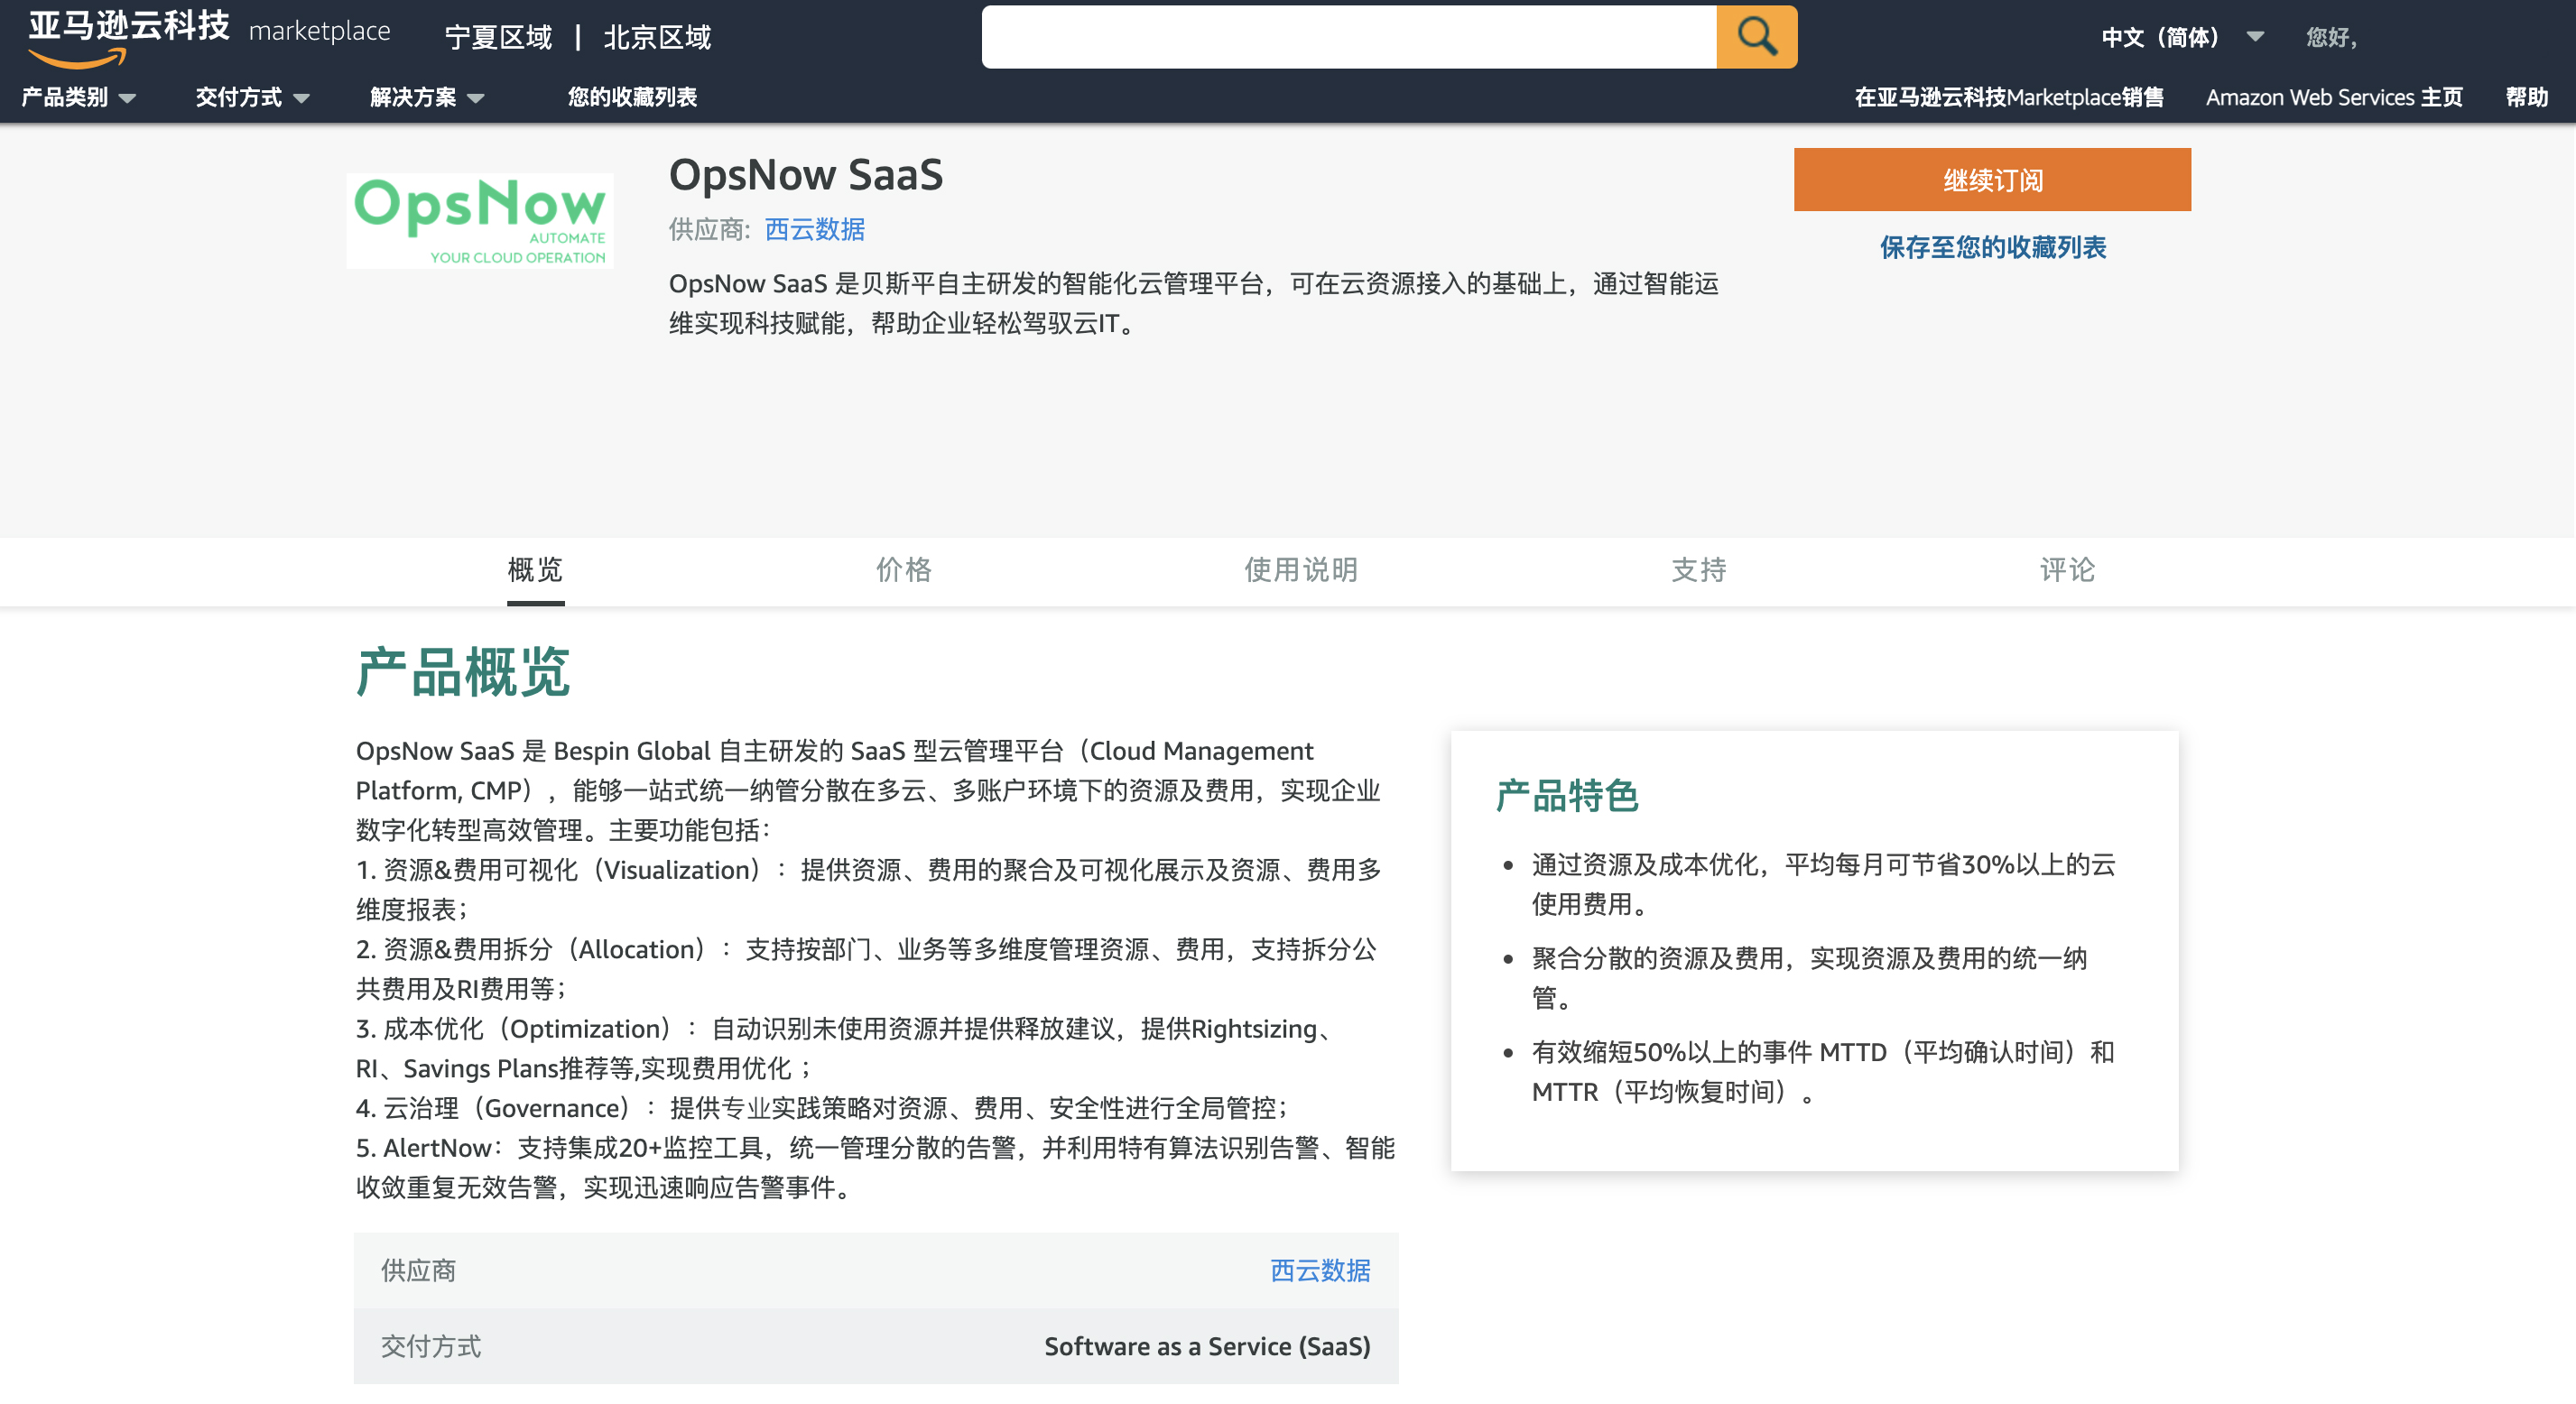This screenshot has height=1404, width=2576.
Task: Click 保存至您的收藏列表 link
Action: pos(1992,247)
